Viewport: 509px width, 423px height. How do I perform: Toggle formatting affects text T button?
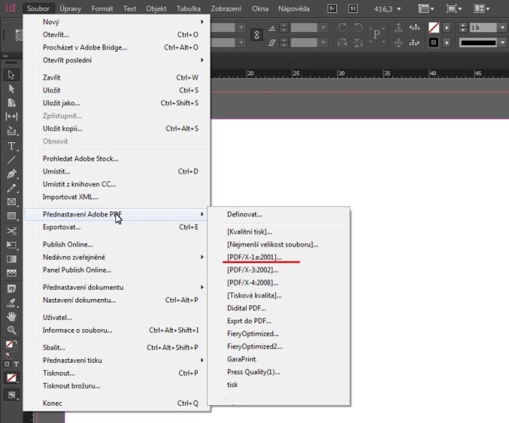pos(16,364)
